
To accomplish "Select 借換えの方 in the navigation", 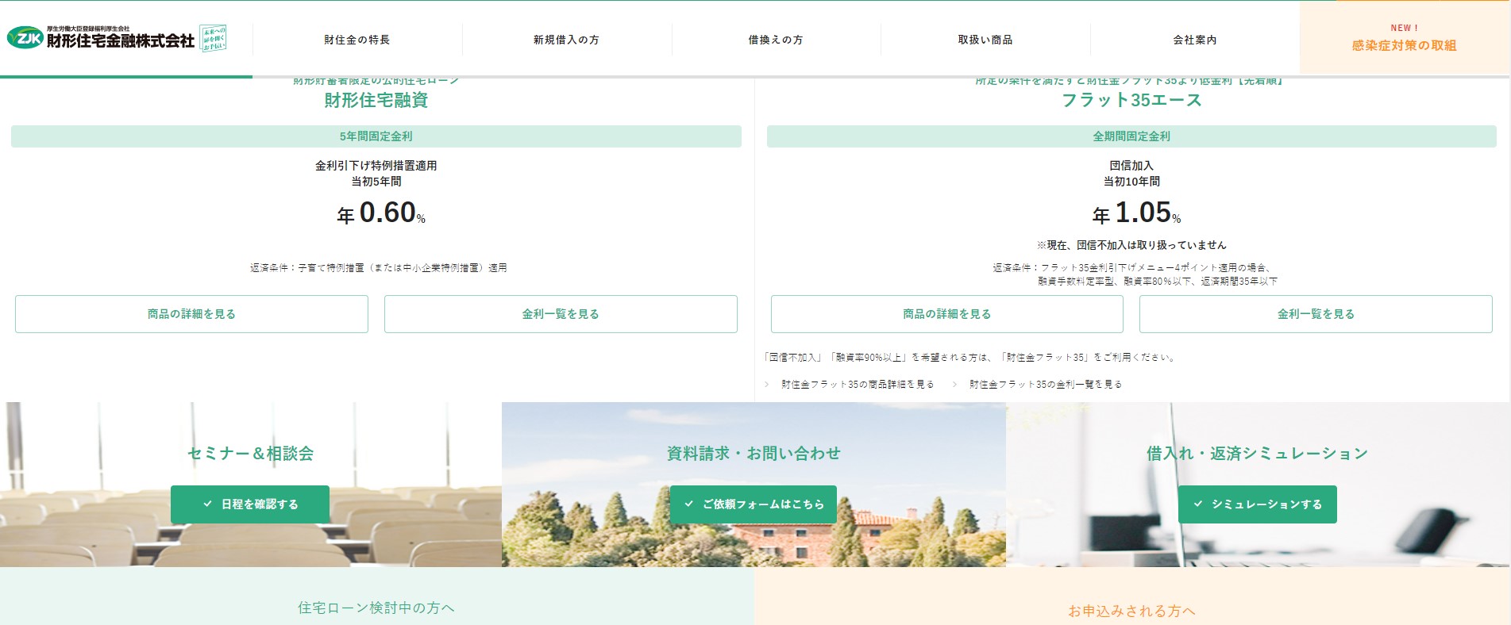I will 776,40.
